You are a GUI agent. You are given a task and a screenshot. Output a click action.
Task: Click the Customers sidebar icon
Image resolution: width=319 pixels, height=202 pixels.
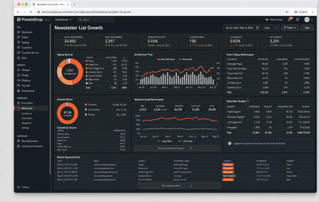pyautogui.click(x=18, y=47)
